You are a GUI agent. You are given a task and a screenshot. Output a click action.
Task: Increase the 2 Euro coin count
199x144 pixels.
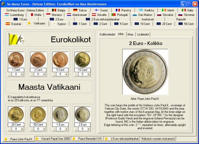tap(88, 129)
